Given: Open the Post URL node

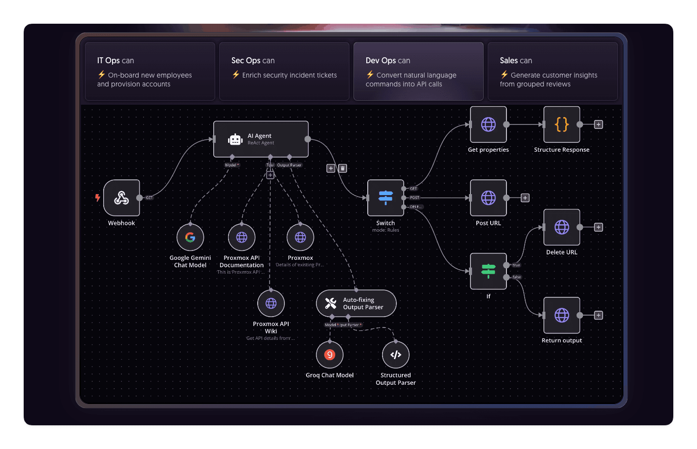Looking at the screenshot, I should coord(488,198).
